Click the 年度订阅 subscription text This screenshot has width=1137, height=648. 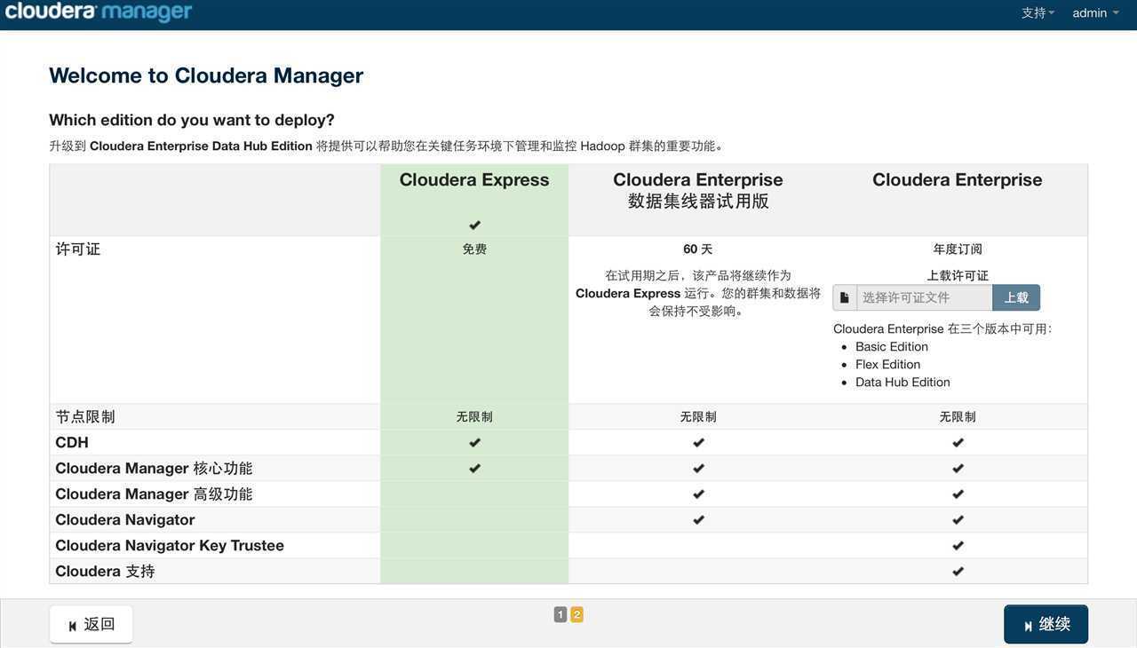point(958,249)
